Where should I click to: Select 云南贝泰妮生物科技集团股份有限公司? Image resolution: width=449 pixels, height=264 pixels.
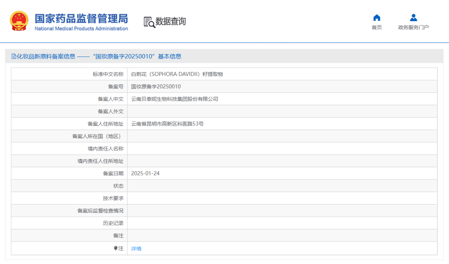point(175,99)
